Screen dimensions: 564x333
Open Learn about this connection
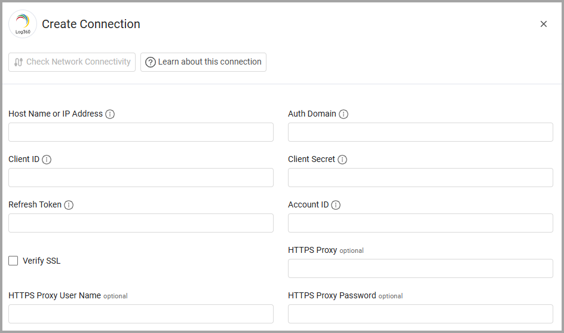tap(203, 62)
